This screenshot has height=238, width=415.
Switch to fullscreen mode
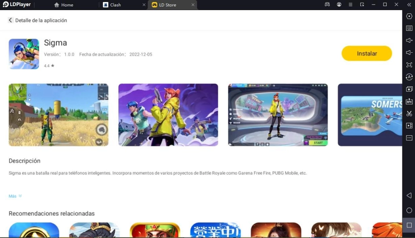pyautogui.click(x=409, y=64)
